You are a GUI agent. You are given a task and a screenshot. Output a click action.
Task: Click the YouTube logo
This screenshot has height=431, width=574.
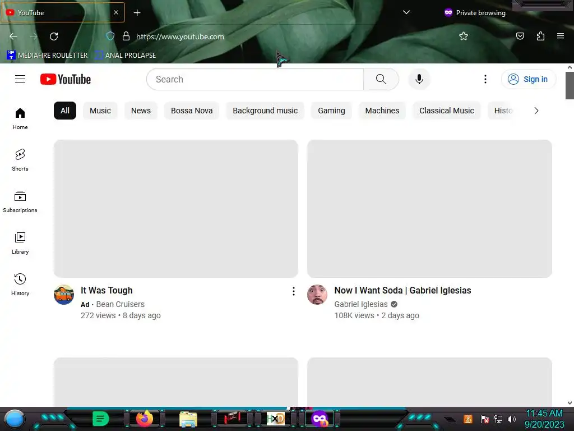click(66, 79)
